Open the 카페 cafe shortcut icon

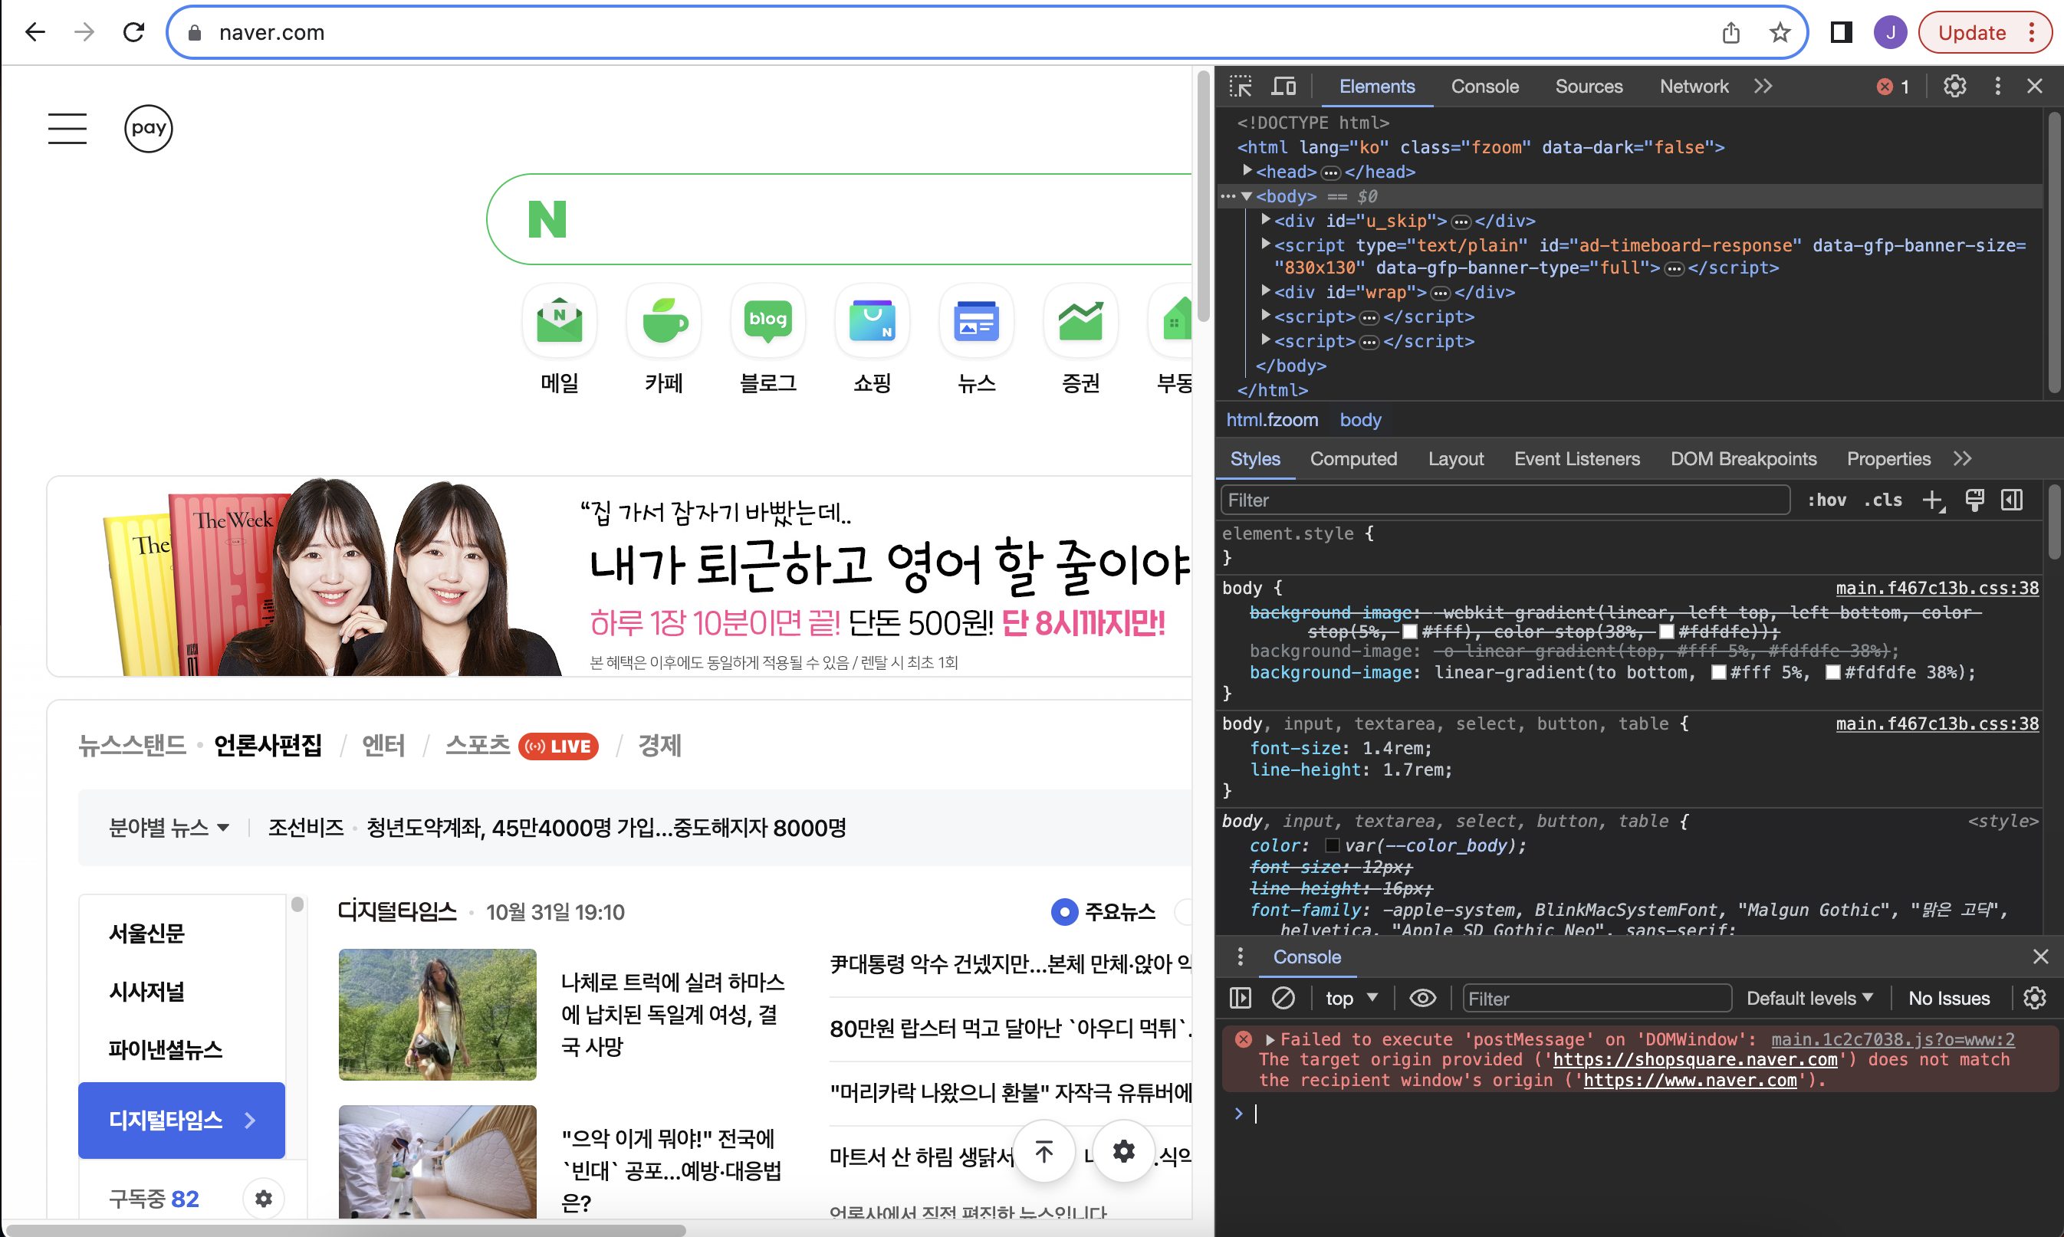click(663, 321)
